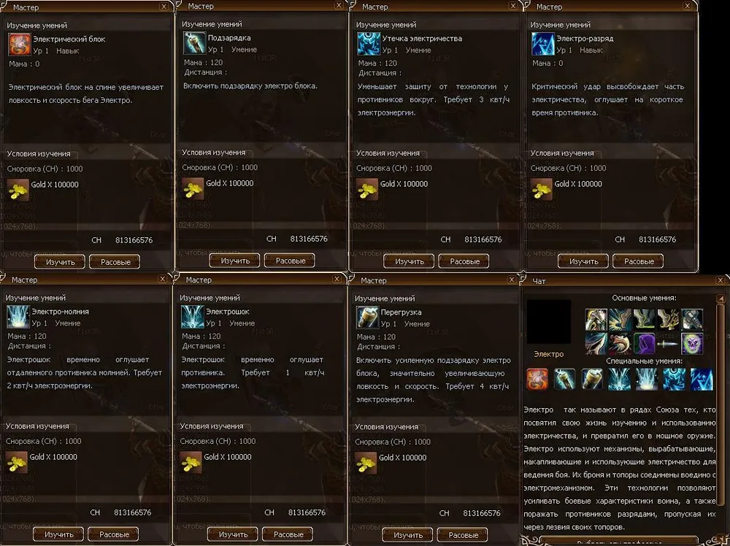Click the purple hooded figure icon in Основные умения

(x=645, y=344)
